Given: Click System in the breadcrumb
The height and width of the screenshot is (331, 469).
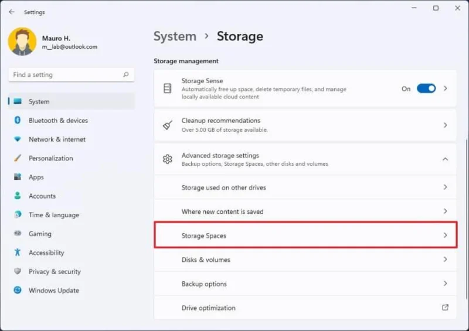Looking at the screenshot, I should click(x=175, y=36).
